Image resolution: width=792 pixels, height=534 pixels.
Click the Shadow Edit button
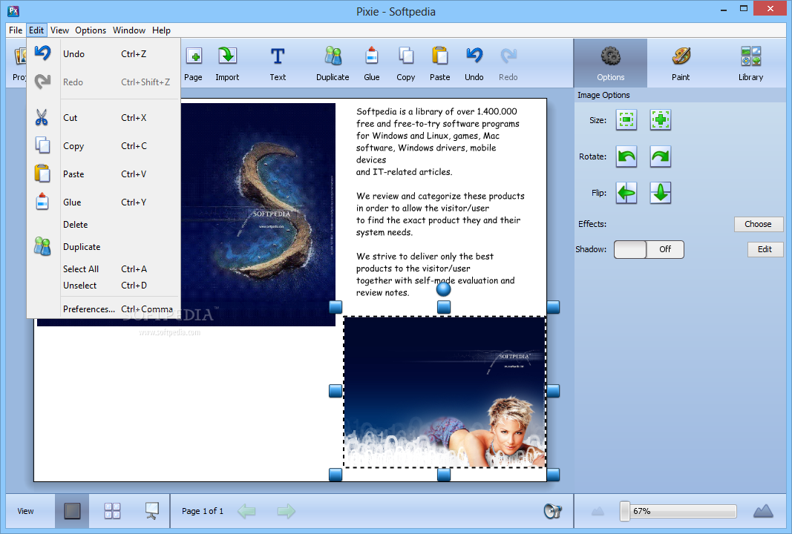point(765,249)
